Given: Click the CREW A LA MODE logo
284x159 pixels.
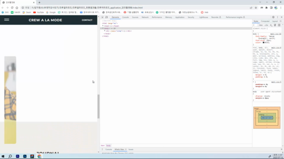Looking at the screenshot, I should point(45,20).
